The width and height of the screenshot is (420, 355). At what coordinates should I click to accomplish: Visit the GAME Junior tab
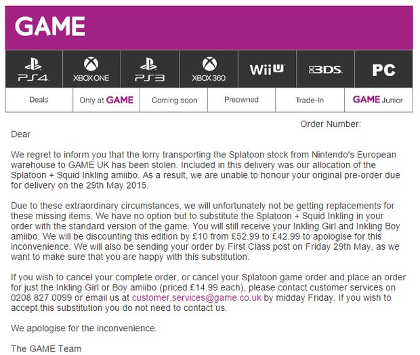click(x=378, y=100)
